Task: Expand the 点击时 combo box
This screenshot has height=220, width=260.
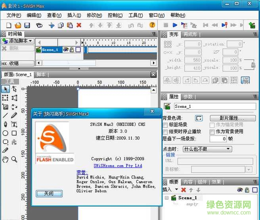Action: (228, 149)
